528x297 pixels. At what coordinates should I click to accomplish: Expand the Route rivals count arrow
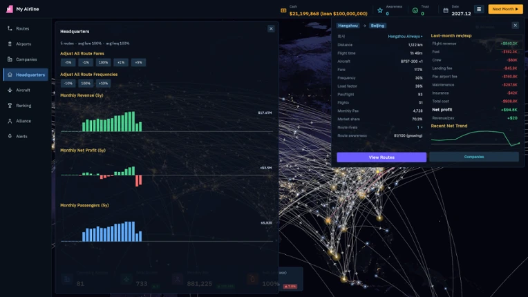pyautogui.click(x=420, y=128)
